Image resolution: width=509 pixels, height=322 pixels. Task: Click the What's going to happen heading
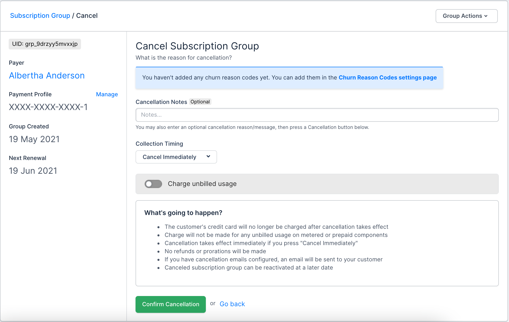coord(183,213)
